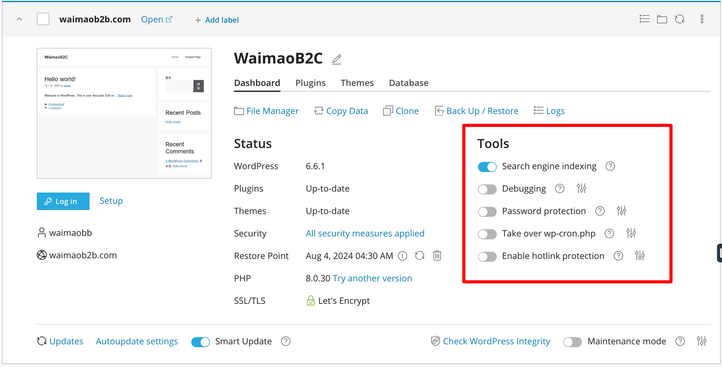The image size is (722, 367).
Task: Enable Maintenance mode
Action: click(572, 341)
